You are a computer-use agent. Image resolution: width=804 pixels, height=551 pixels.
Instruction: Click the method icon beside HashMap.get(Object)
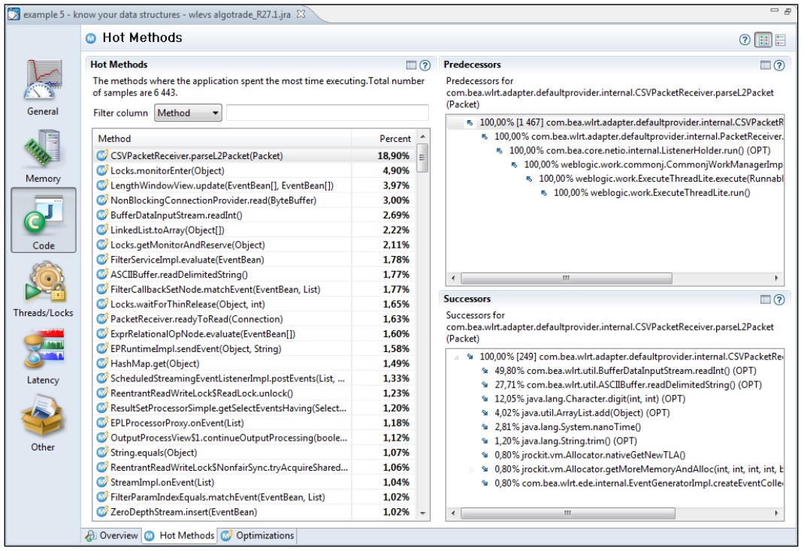(x=102, y=363)
